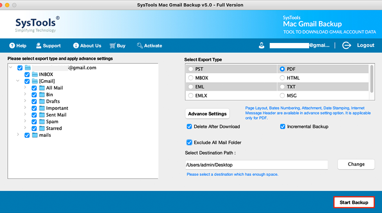This screenshot has height=213, width=382.
Task: Uncheck the mails folder checkbox
Action: click(27, 135)
